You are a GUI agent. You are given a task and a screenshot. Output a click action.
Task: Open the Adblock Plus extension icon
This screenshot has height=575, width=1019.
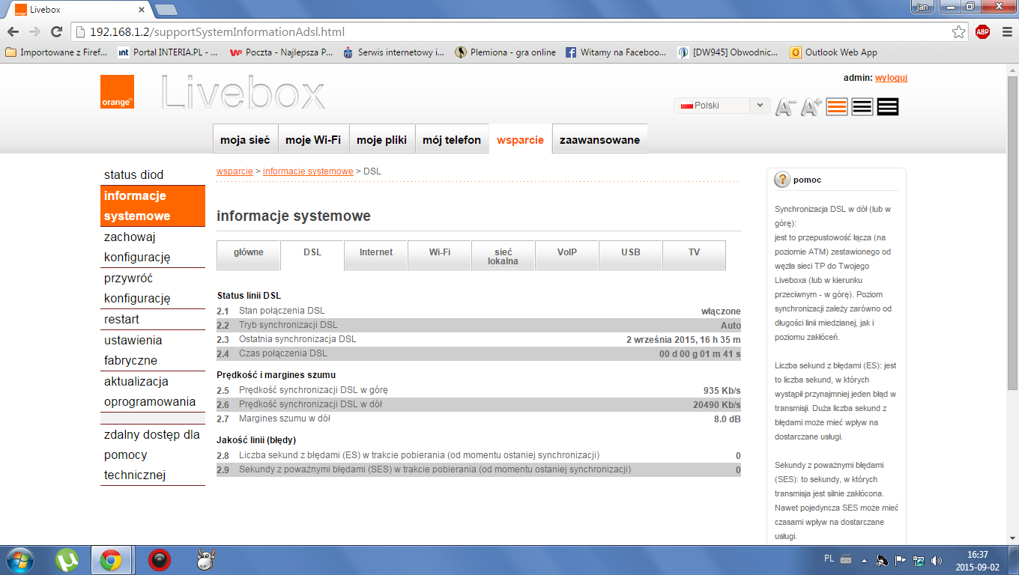pyautogui.click(x=982, y=32)
